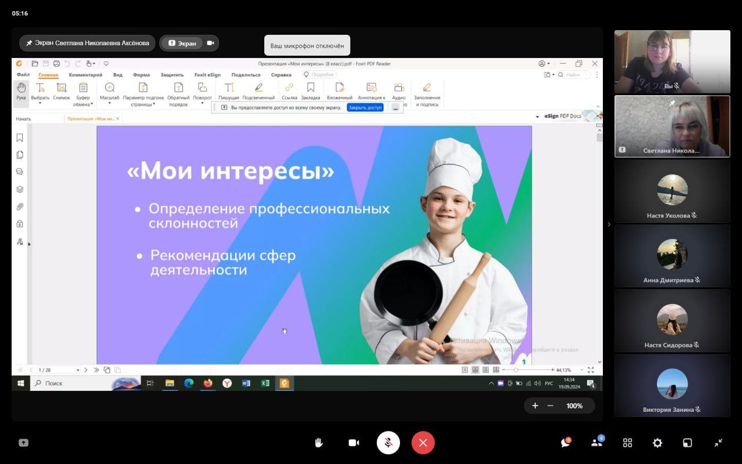Open Firefox from the taskbar

click(208, 383)
